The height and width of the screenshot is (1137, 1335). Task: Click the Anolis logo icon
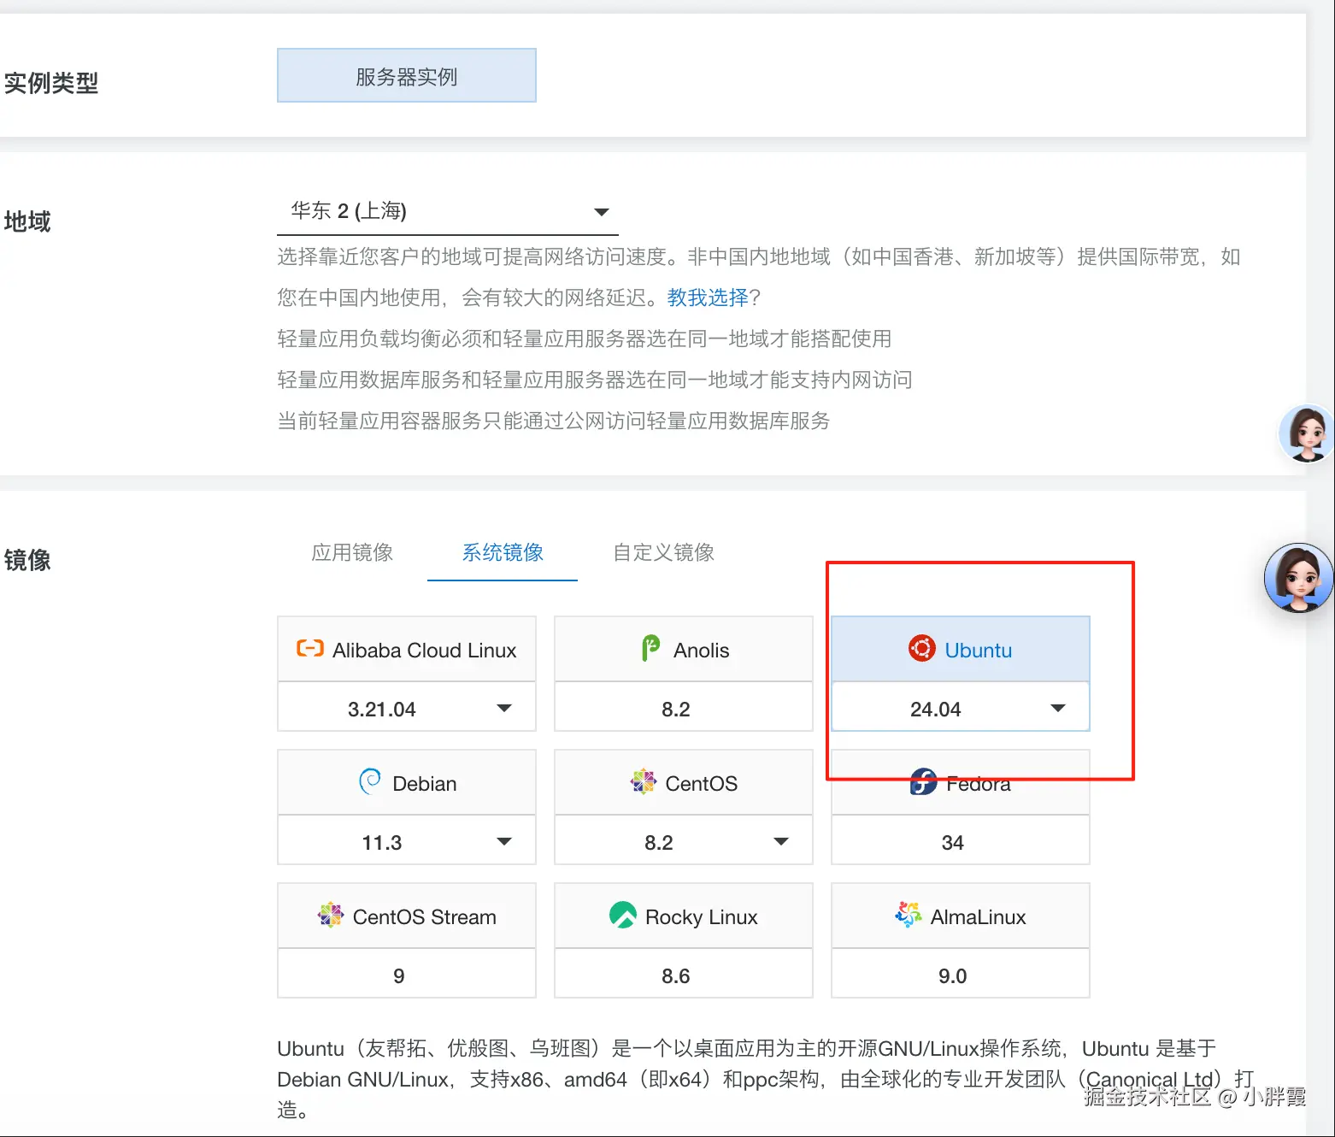point(650,648)
